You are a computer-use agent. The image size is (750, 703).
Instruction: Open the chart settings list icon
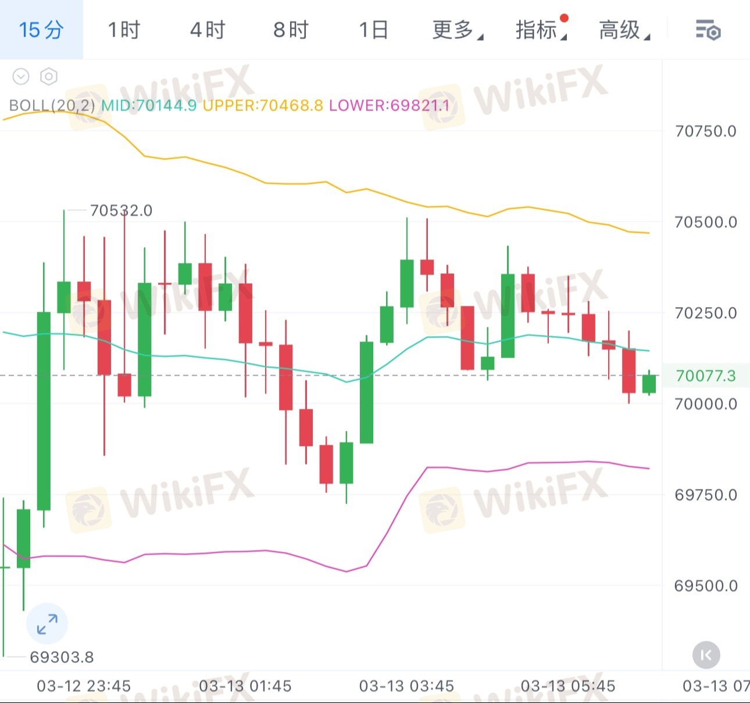point(708,30)
